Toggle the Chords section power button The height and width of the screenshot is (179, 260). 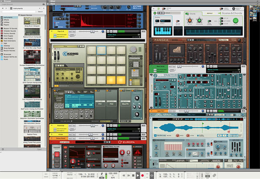pyautogui.click(x=186, y=13)
